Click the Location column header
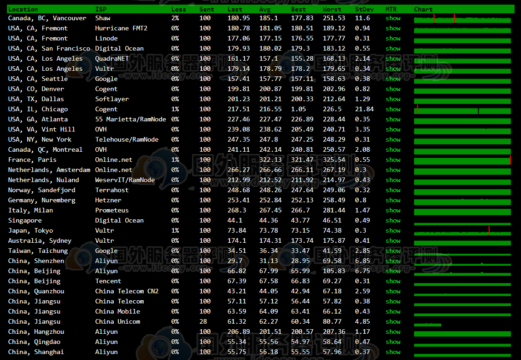This screenshot has width=521, height=360. (23, 9)
